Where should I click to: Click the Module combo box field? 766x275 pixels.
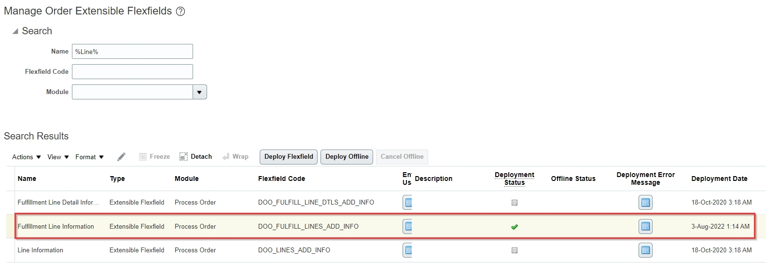(x=132, y=92)
